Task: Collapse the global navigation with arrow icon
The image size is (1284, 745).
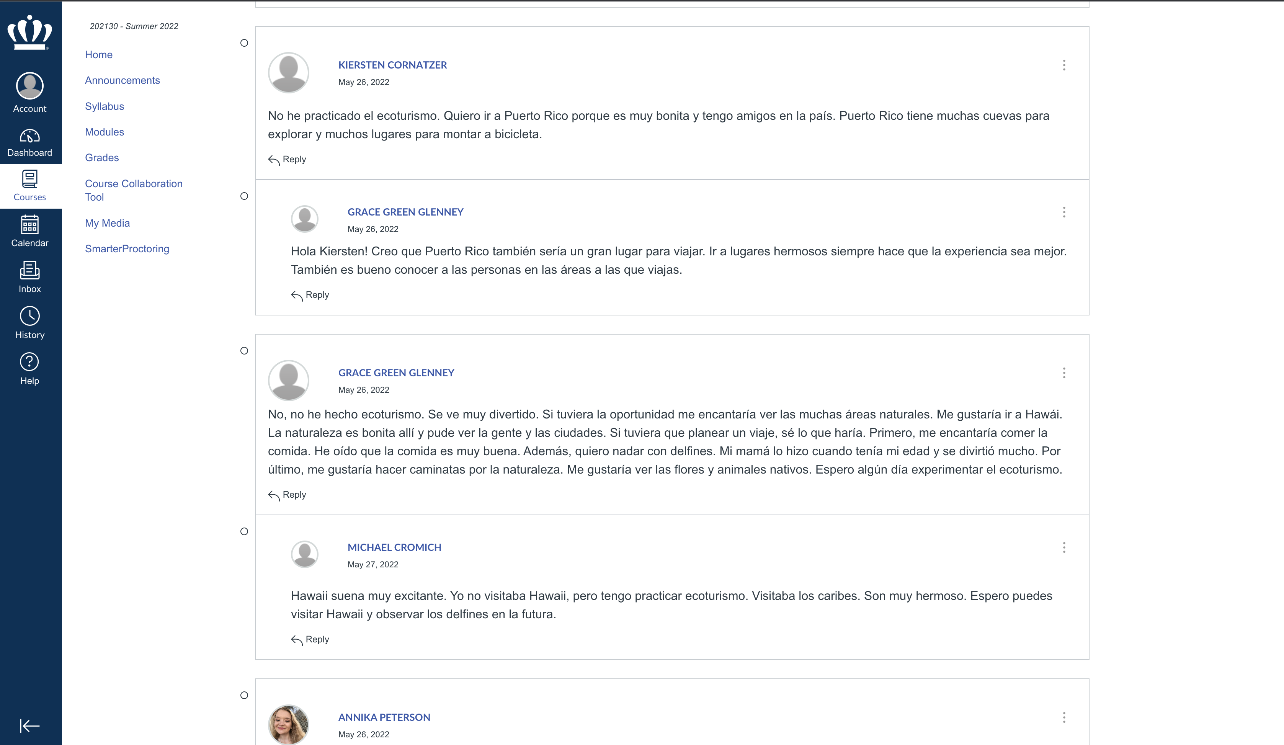Action: coord(29,725)
